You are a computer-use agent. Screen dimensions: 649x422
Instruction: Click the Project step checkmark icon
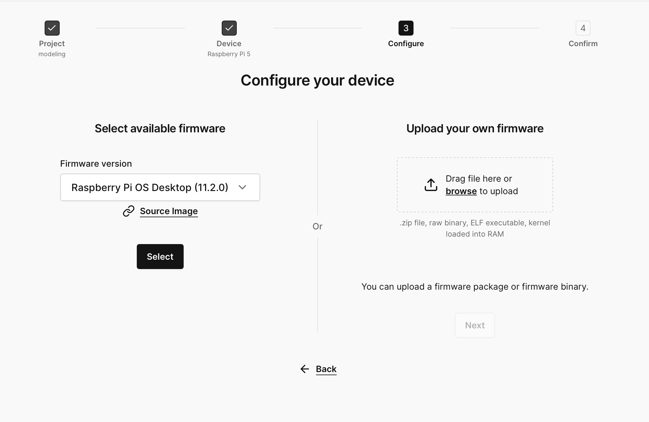(52, 28)
